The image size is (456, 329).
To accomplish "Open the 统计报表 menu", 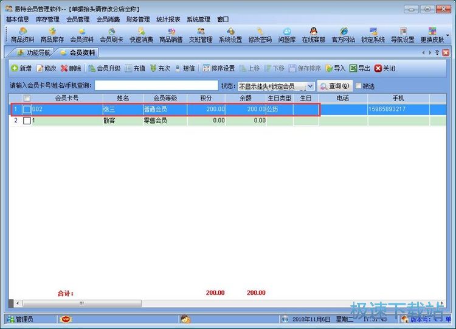I will pyautogui.click(x=168, y=19).
